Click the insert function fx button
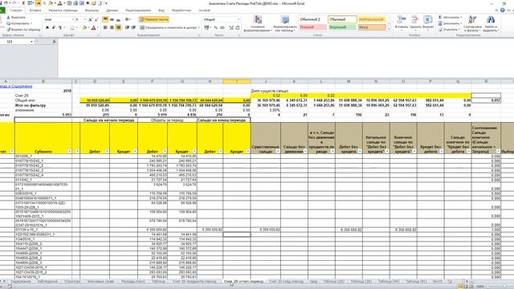 point(54,42)
